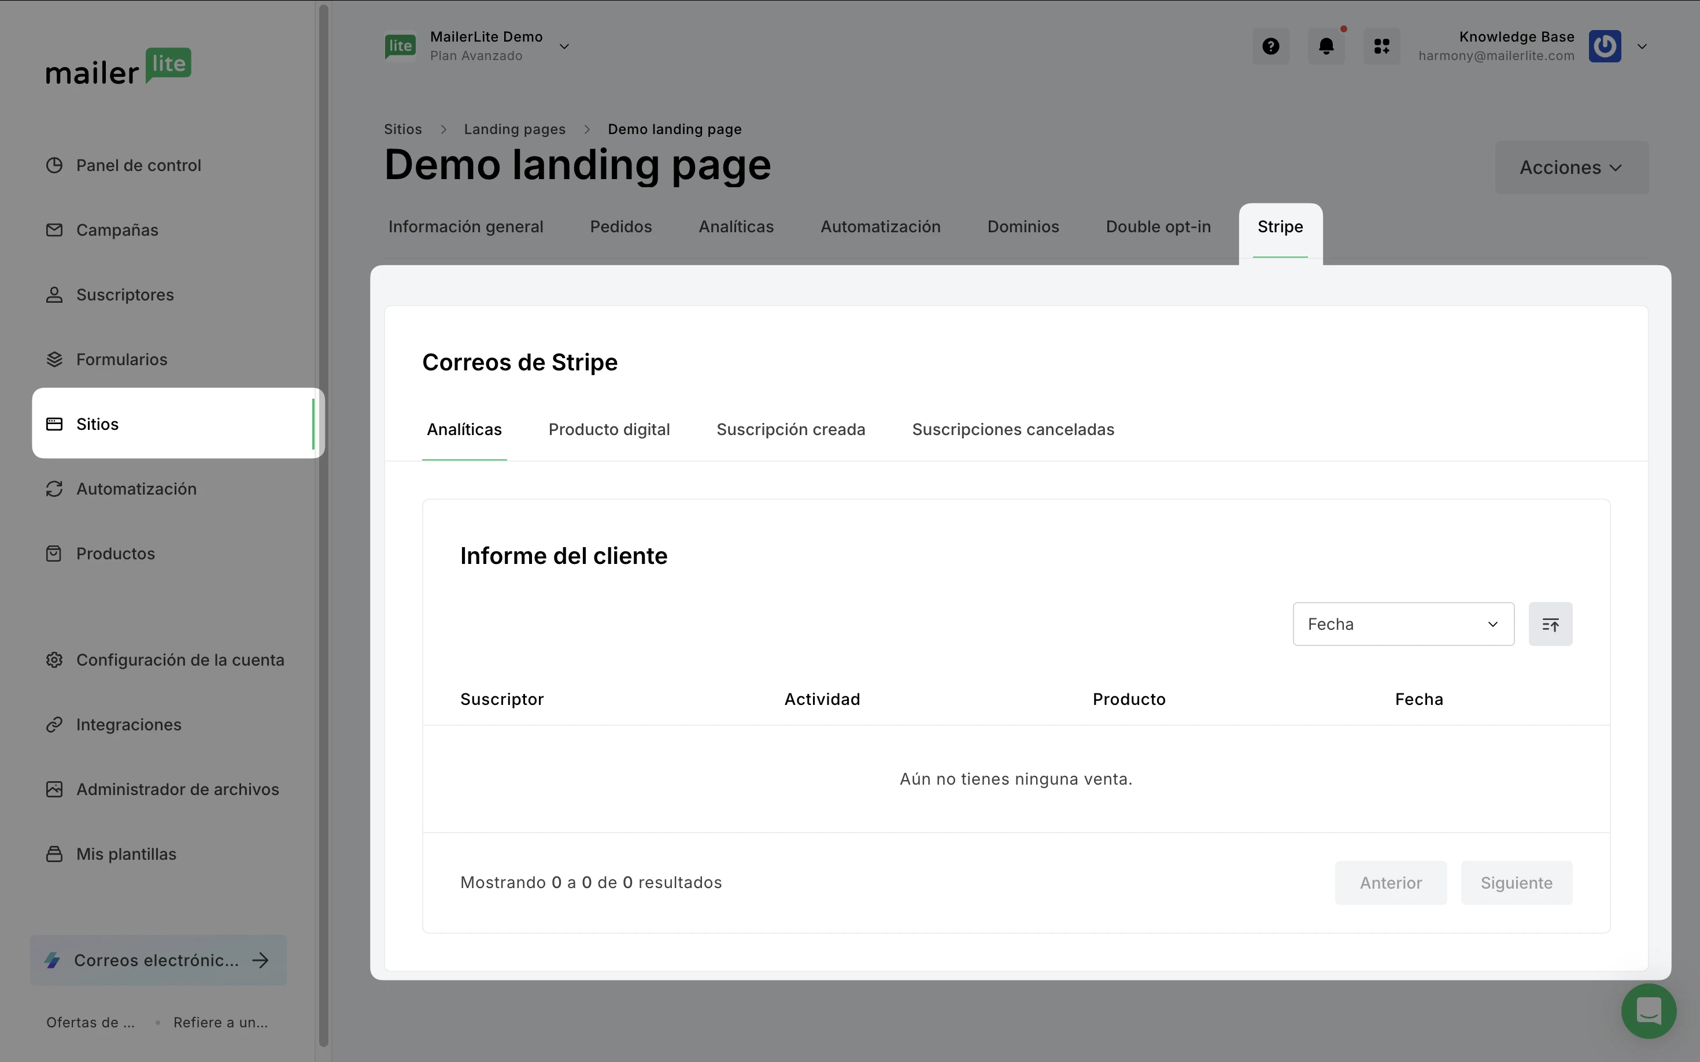This screenshot has width=1700, height=1062.
Task: Click the Formularios layers icon
Action: (54, 359)
